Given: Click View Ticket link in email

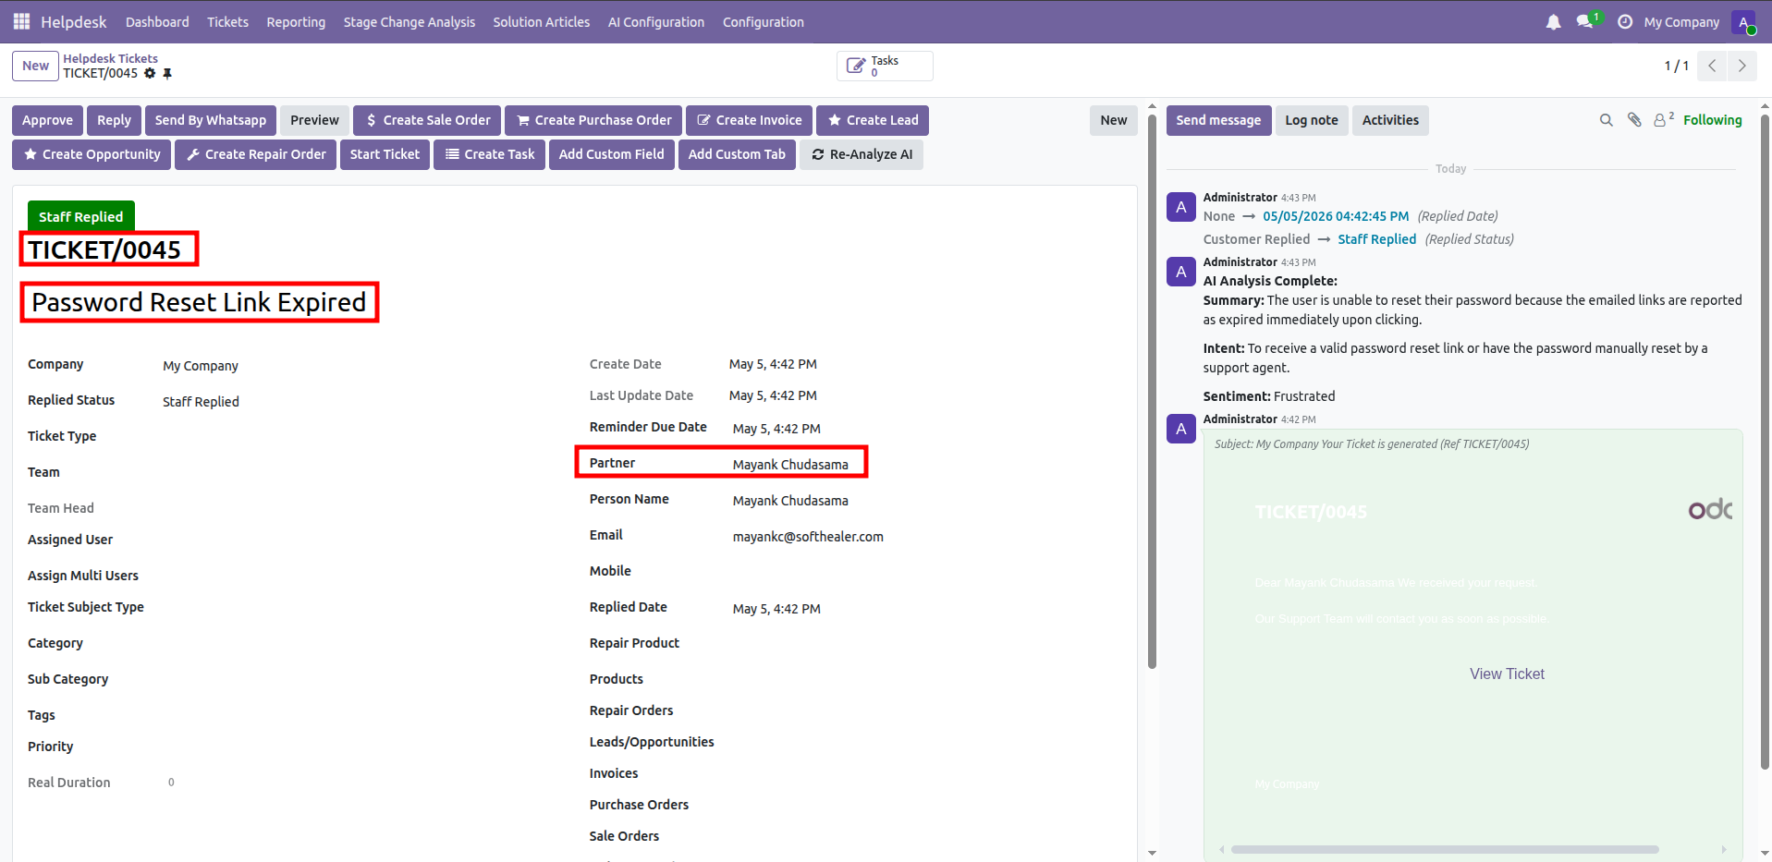Looking at the screenshot, I should click(1507, 674).
